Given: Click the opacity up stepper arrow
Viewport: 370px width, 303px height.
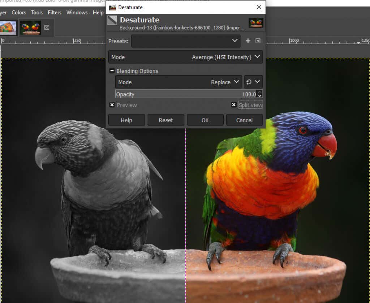Looking at the screenshot, I should 260,92.
